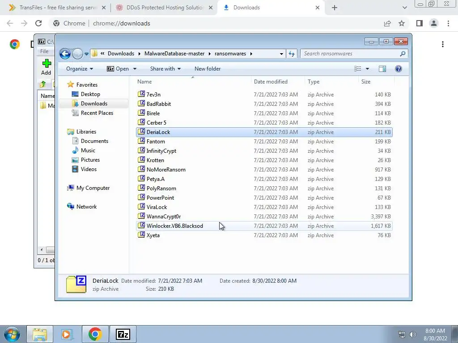The height and width of the screenshot is (343, 458).
Task: Switch to DDoS Protected Hosting tab
Action: point(165,8)
